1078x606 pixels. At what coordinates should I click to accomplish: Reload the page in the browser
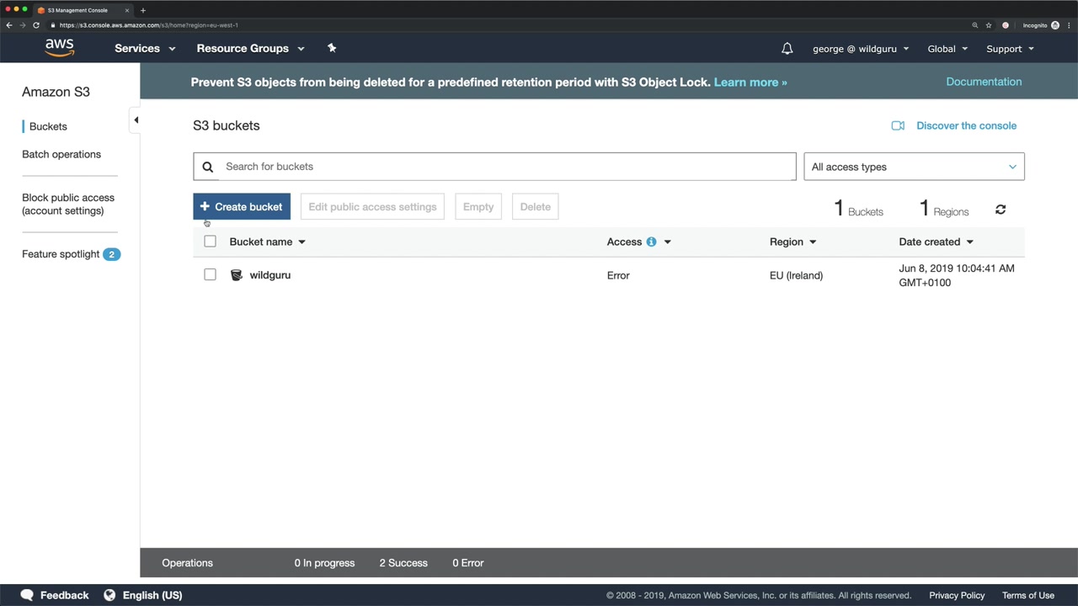point(36,25)
